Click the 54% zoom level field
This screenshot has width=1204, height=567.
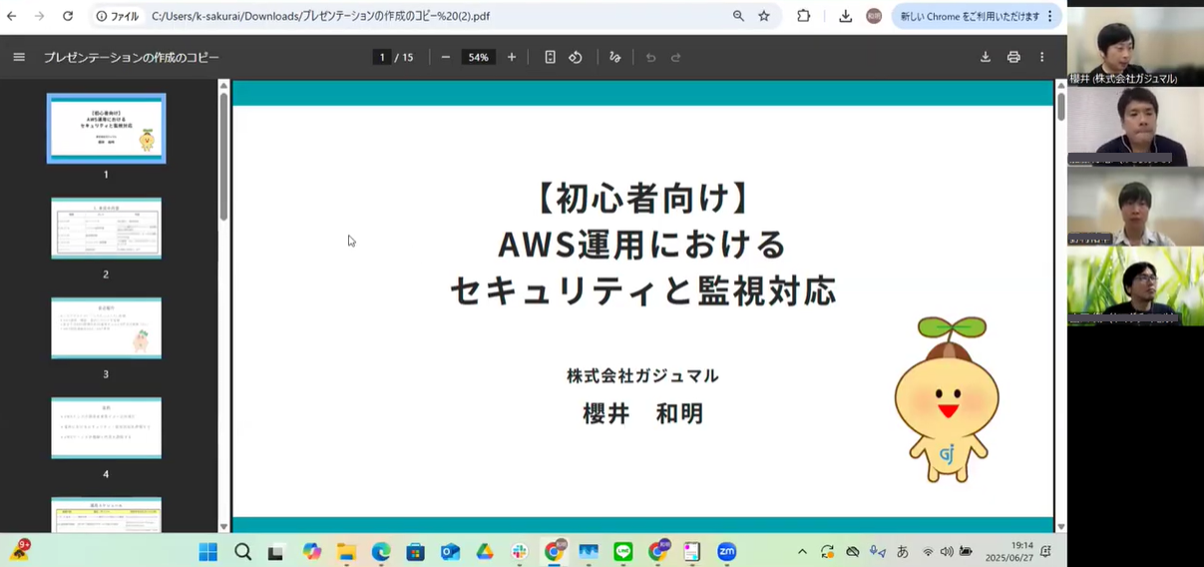click(x=479, y=57)
